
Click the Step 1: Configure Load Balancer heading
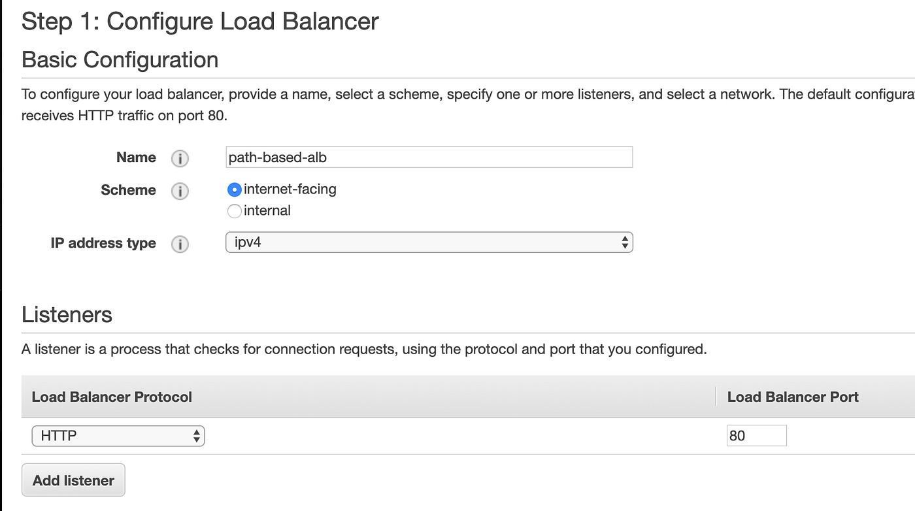tap(200, 22)
